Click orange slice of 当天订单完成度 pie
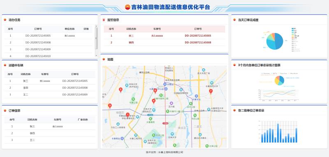The width and height of the screenshot is (329, 157). tap(273, 35)
